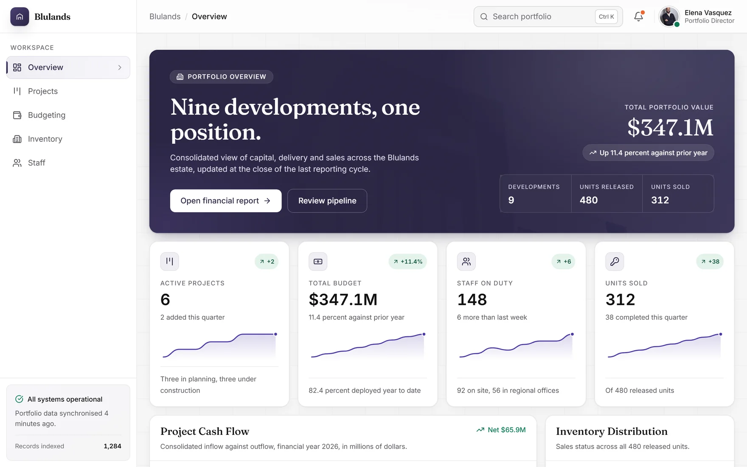Screen dimensions: 747x467
Task: Click the Review pipeline button
Action: click(327, 201)
